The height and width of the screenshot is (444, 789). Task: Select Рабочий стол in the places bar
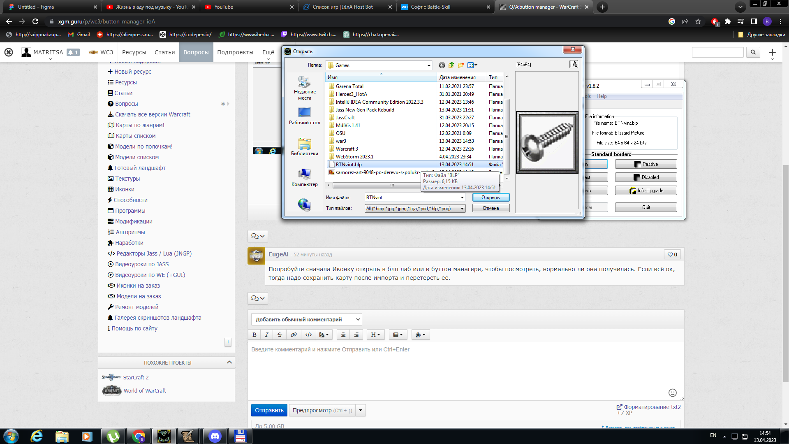[x=305, y=116]
